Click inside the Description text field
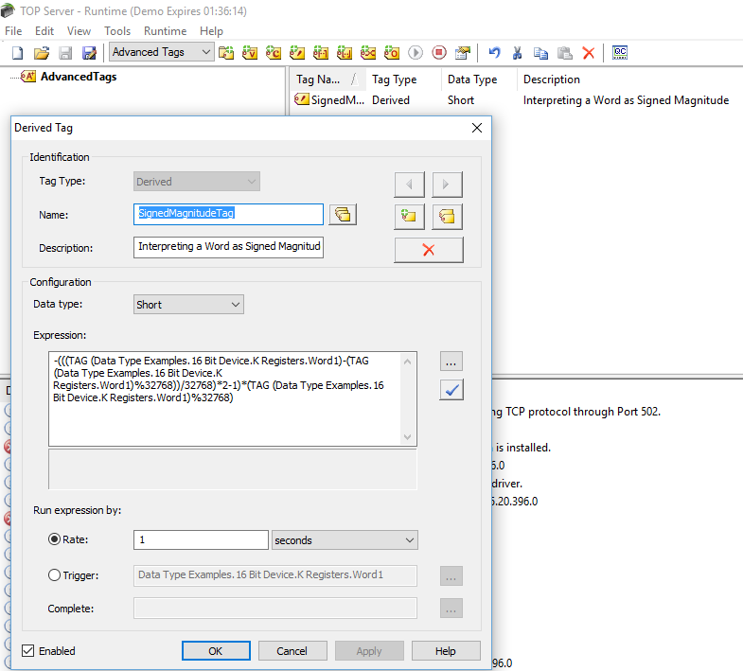 pyautogui.click(x=228, y=248)
